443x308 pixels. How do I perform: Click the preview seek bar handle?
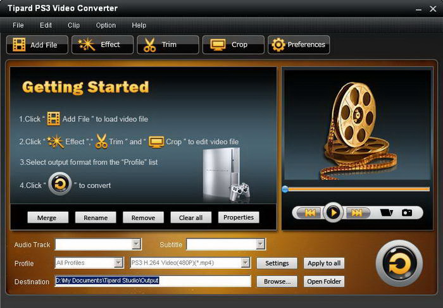pos(285,189)
